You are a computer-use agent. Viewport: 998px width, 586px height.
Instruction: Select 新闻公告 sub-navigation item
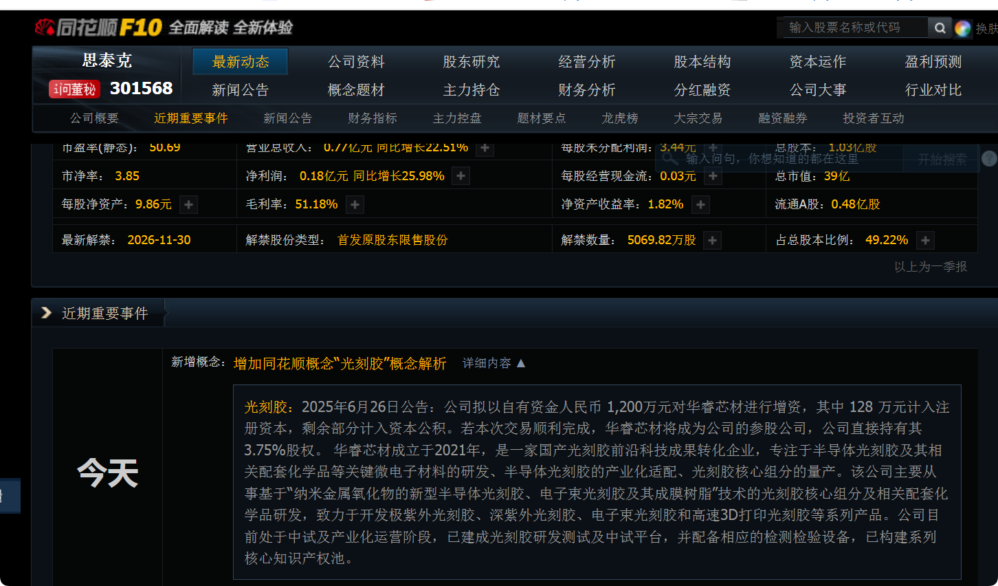click(288, 118)
